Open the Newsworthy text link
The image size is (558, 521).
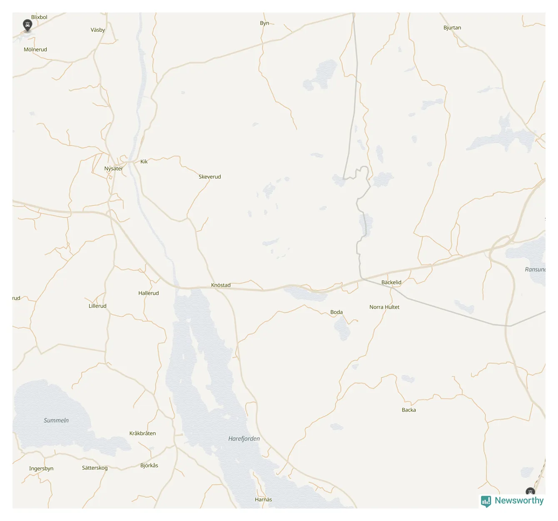click(x=519, y=501)
